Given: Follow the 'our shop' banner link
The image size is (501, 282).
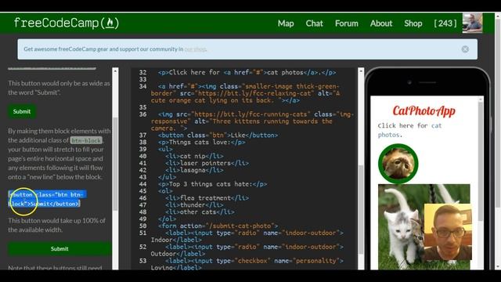Looking at the screenshot, I should pyautogui.click(x=195, y=49).
